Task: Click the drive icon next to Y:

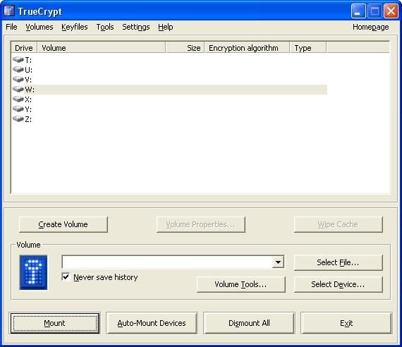Action: coord(18,109)
